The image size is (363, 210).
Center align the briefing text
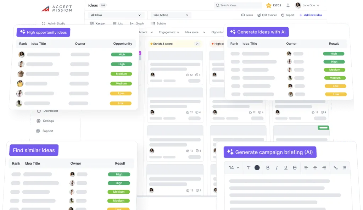click(315, 168)
